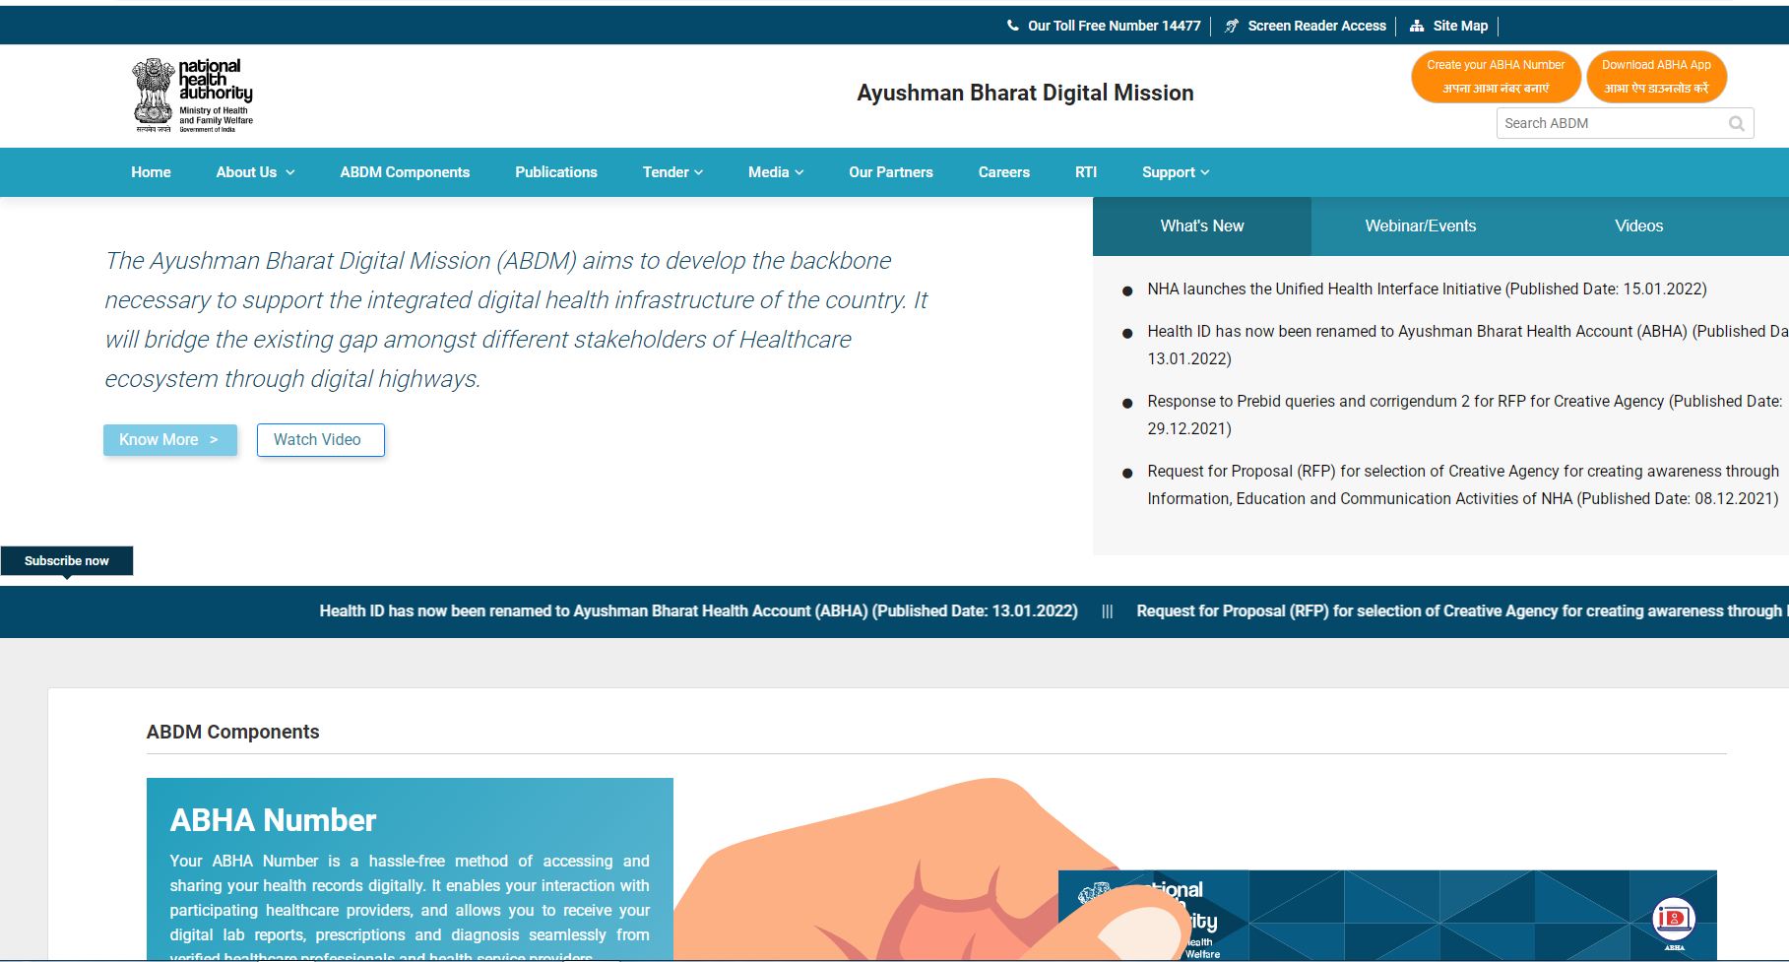Expand the Media dropdown menu
The width and height of the screenshot is (1789, 962).
(x=776, y=172)
